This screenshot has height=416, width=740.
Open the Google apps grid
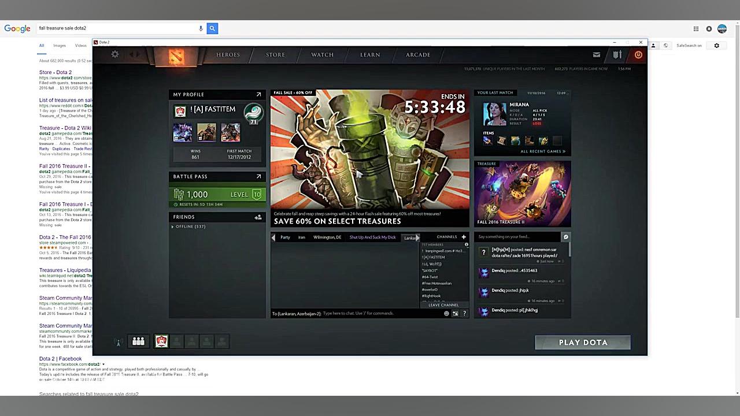(696, 29)
